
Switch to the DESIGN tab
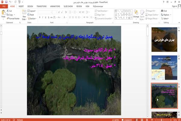tap(30, 6)
